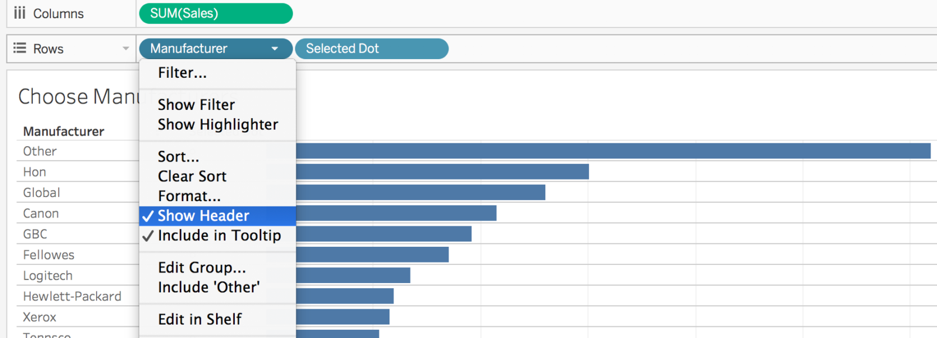Click Clear Sort in the menu
The image size is (937, 338).
[192, 177]
